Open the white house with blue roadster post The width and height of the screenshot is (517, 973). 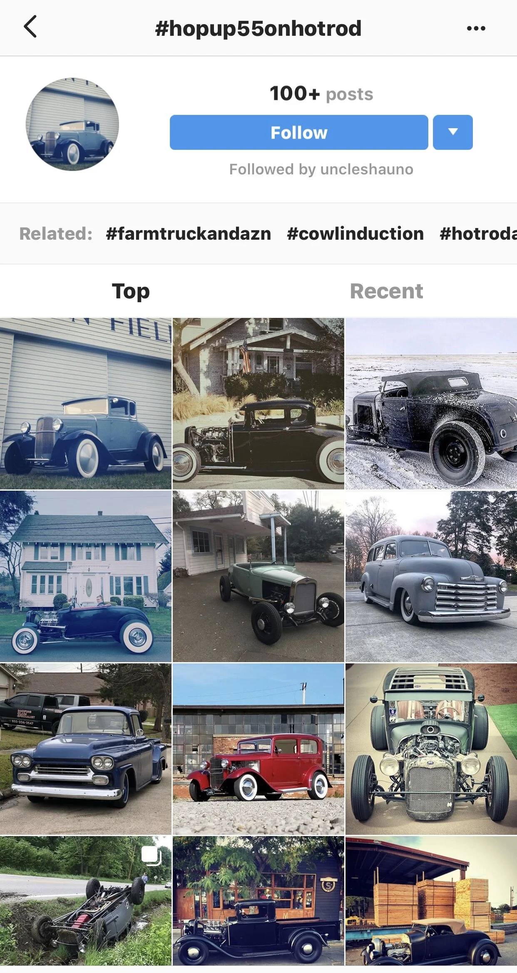(x=86, y=576)
